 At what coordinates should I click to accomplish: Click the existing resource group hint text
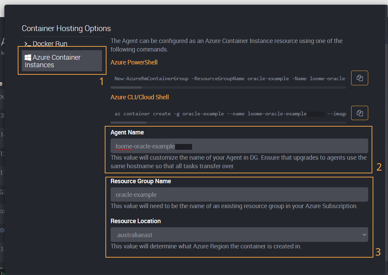(x=234, y=206)
